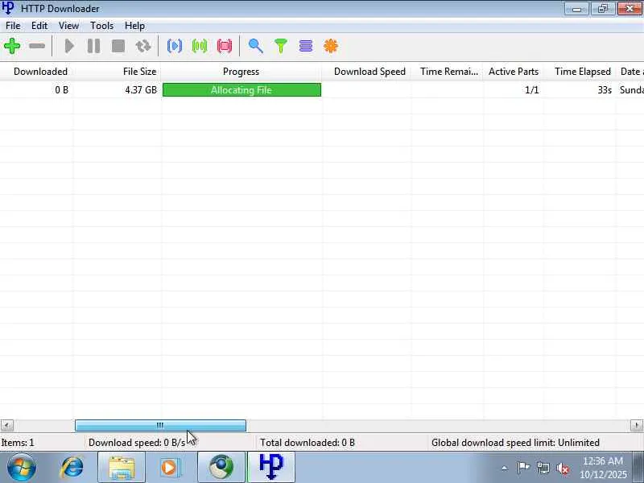
Task: Show hidden tray icons arrow
Action: point(505,468)
